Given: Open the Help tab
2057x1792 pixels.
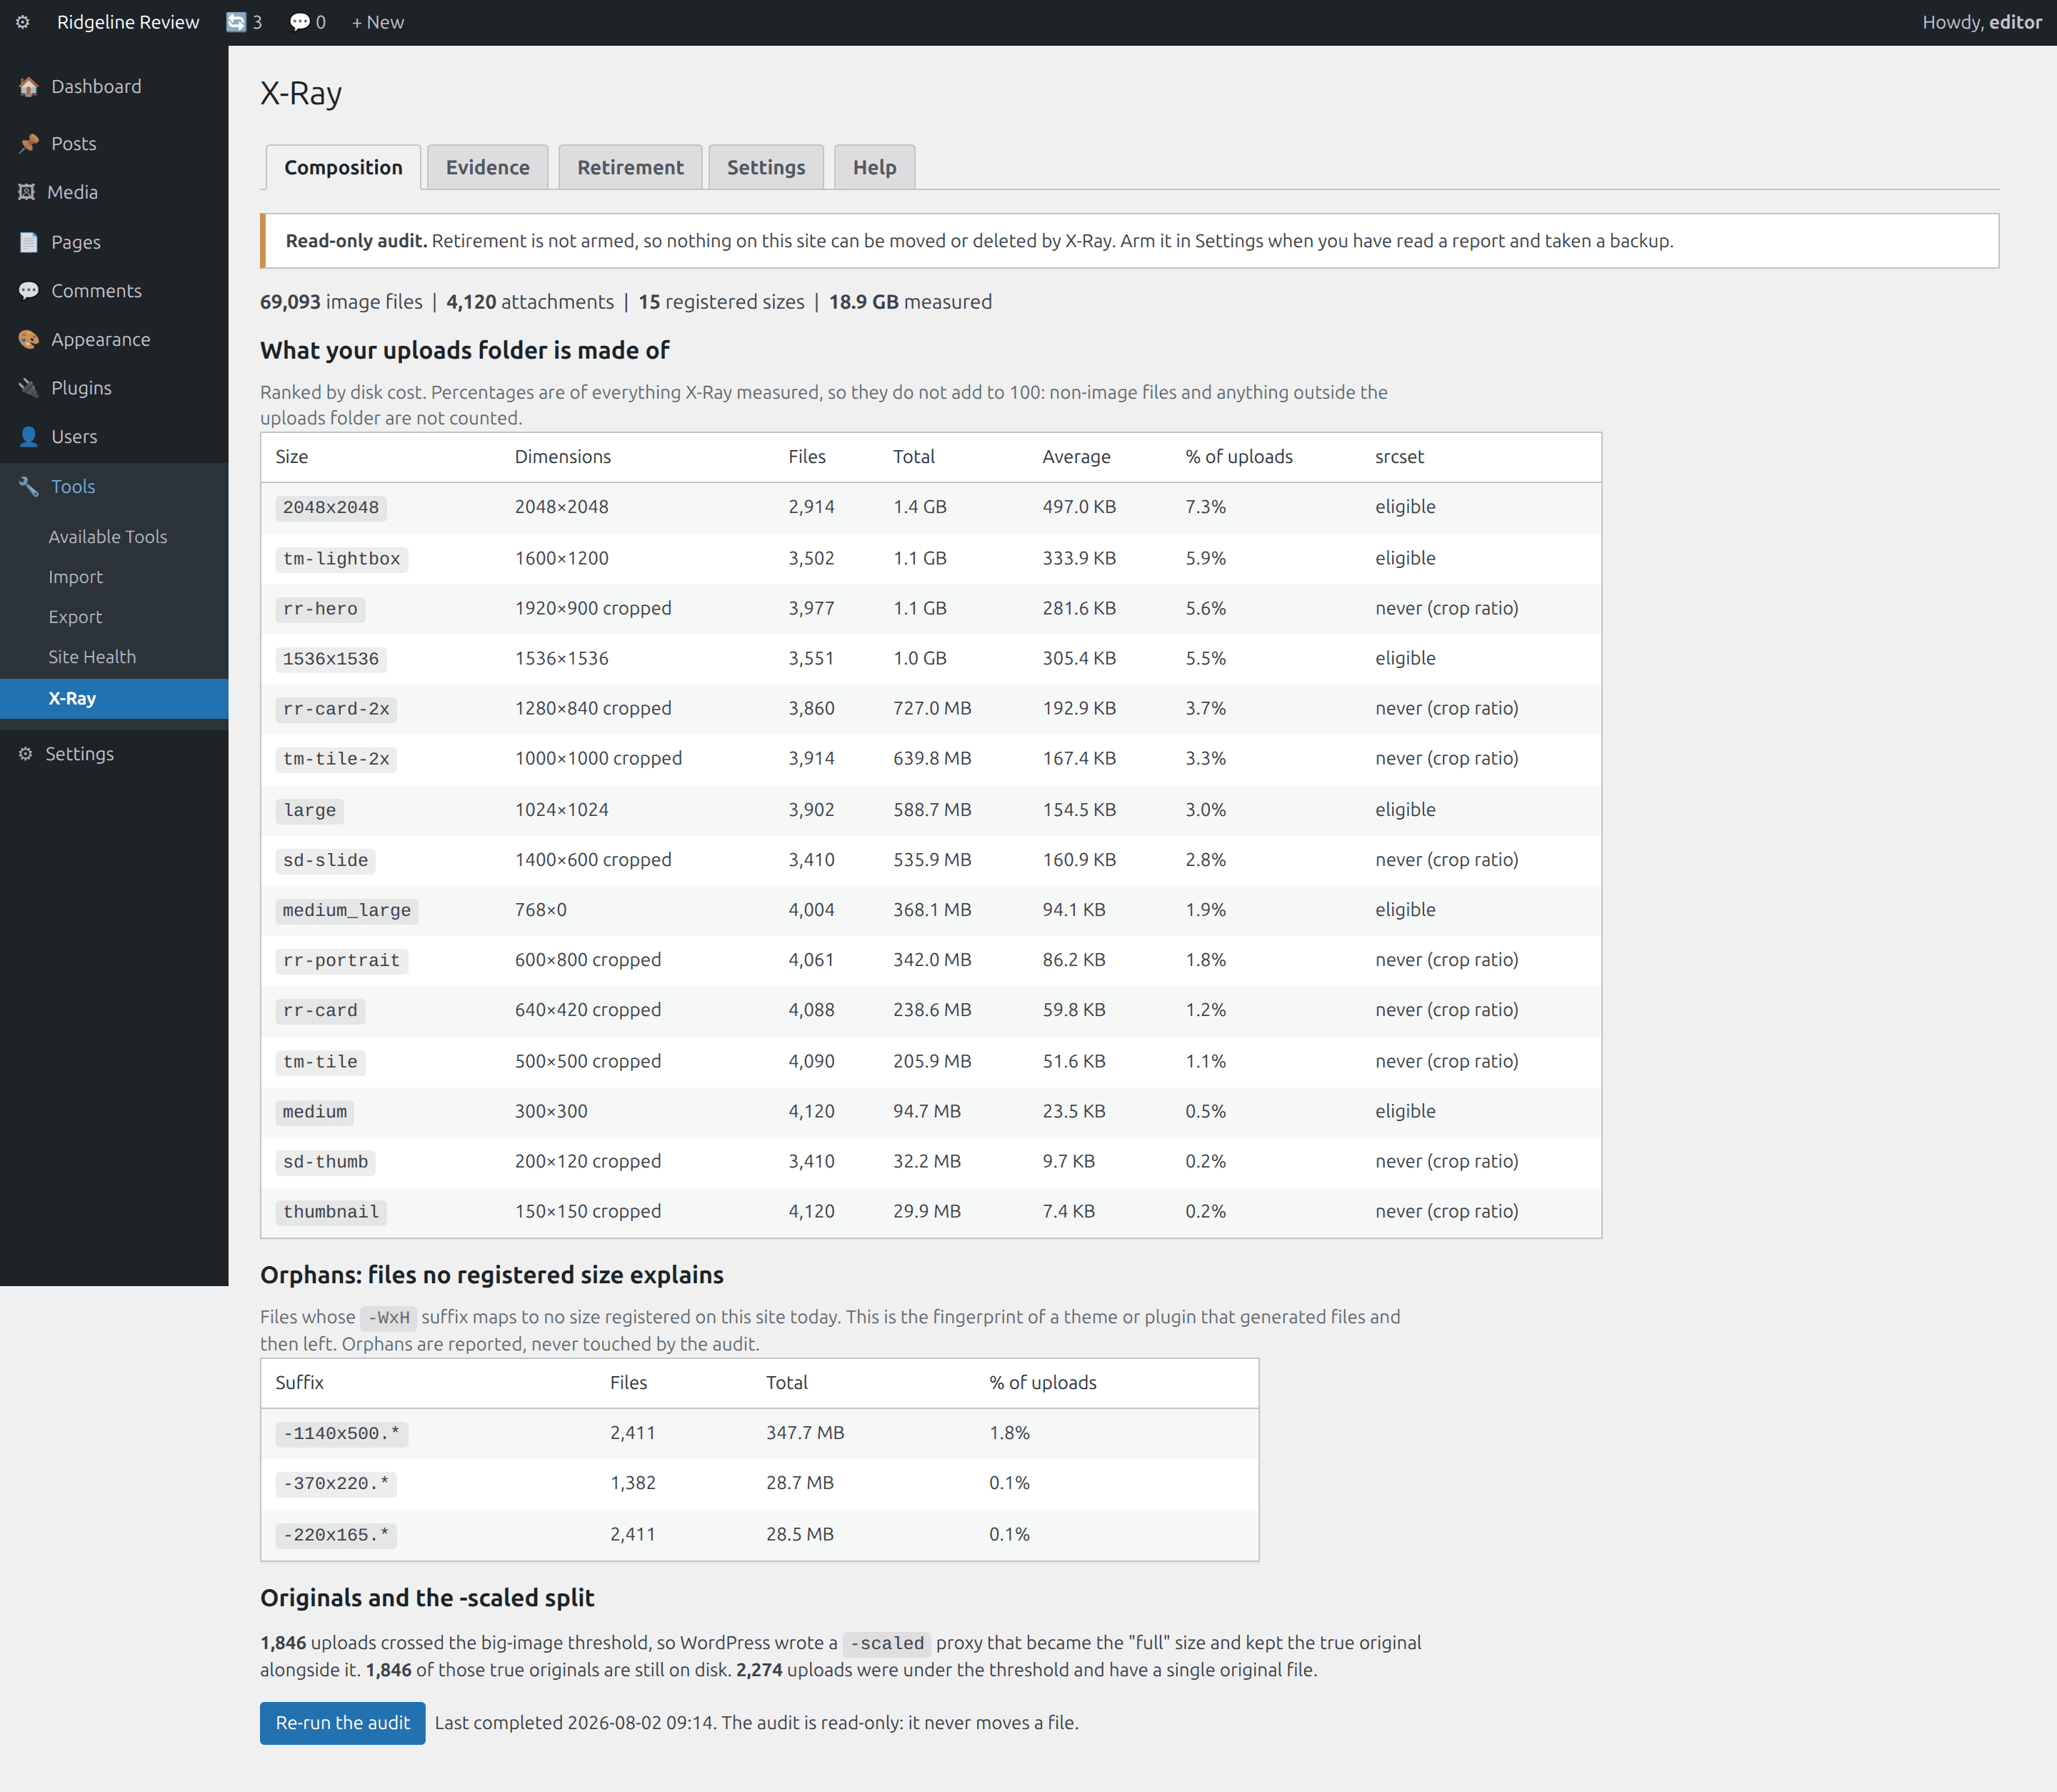Looking at the screenshot, I should tap(874, 167).
